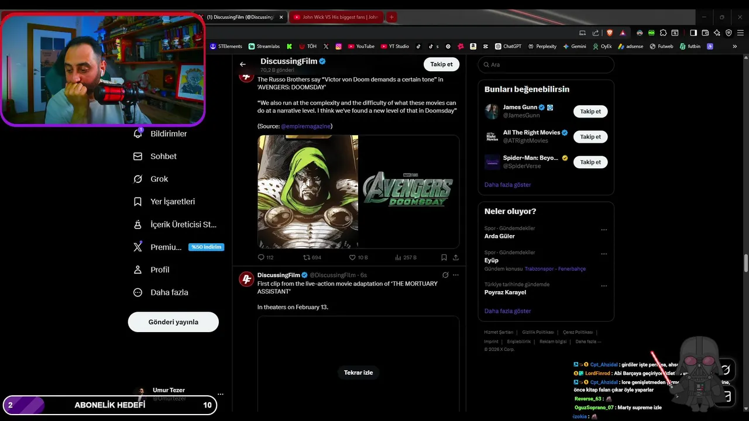Image resolution: width=749 pixels, height=421 pixels.
Task: Open Perplexity bookmark
Action: point(542,46)
